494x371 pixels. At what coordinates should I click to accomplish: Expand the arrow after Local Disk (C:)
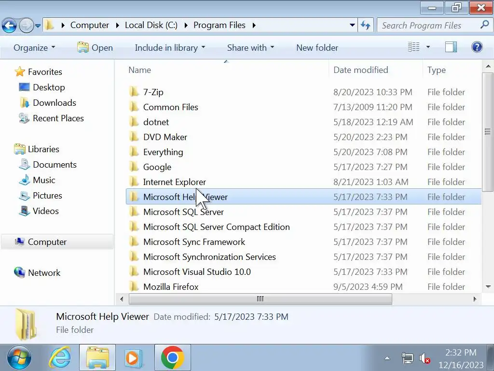coord(186,25)
